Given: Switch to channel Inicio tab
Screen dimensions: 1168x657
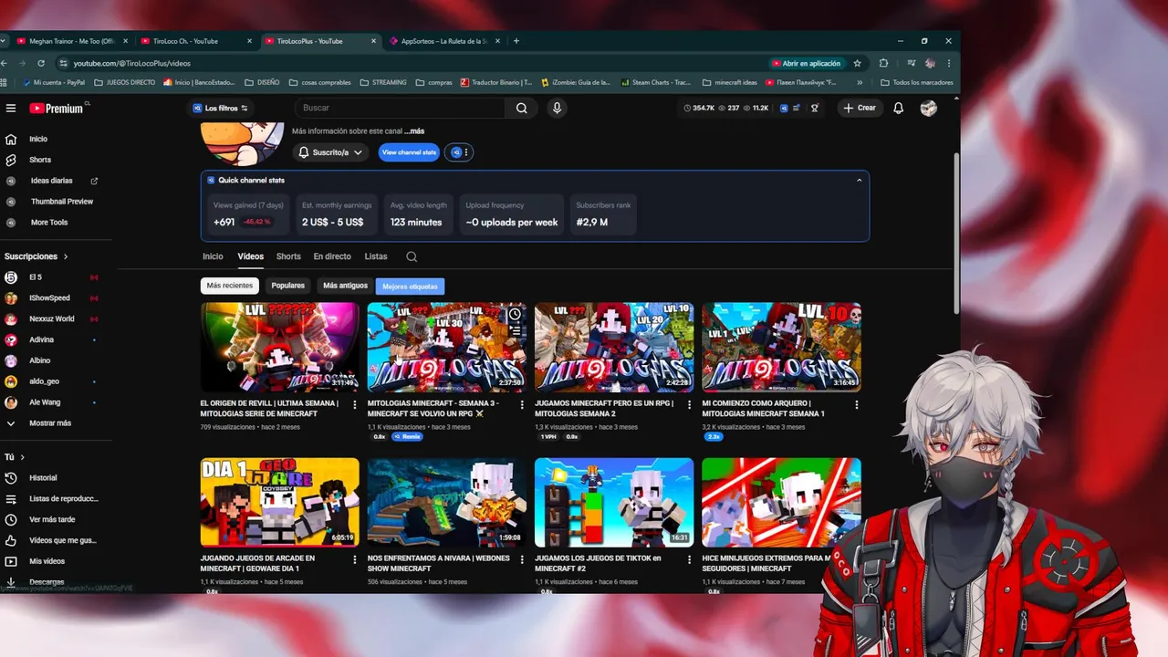Looking at the screenshot, I should pos(213,256).
